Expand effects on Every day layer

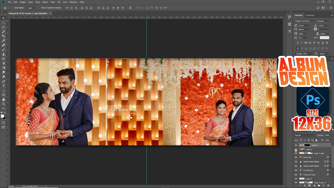[330, 157]
